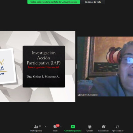Viewport: 133px width, 133px height.
Task: Click the green screen-sharing notification banner
Action: tap(54, 2)
